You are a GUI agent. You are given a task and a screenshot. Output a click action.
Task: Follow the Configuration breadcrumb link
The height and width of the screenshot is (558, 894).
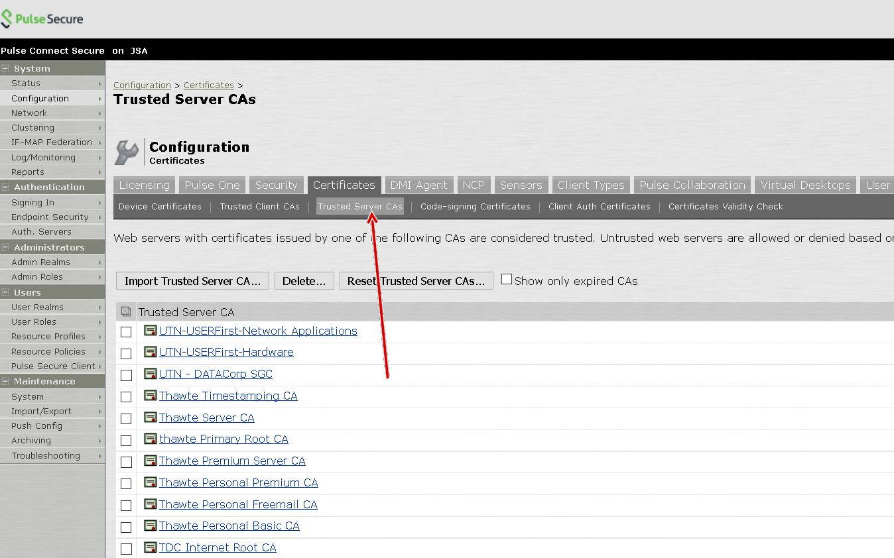[x=142, y=85]
